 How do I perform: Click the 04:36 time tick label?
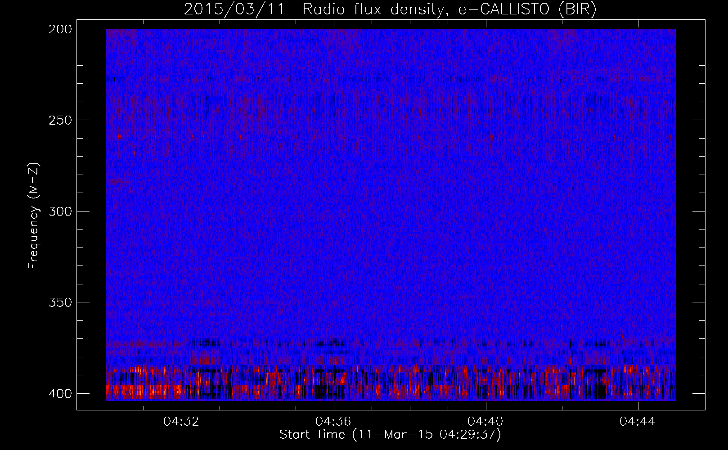(333, 422)
